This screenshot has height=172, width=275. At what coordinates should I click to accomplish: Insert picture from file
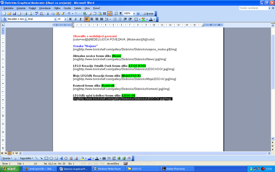tap(76, 158)
